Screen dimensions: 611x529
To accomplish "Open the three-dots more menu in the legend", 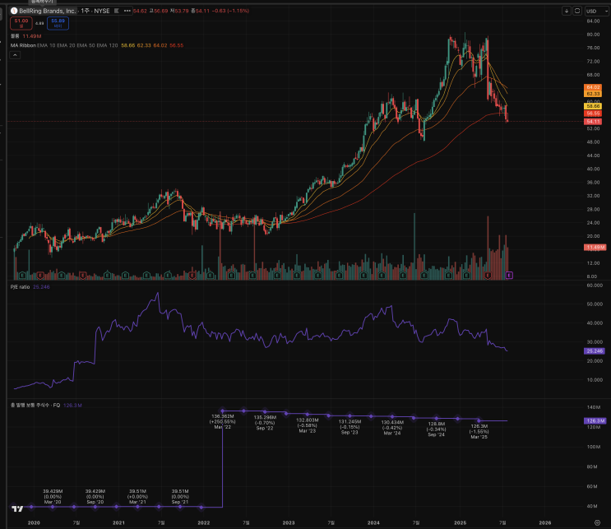I will tap(127, 11).
